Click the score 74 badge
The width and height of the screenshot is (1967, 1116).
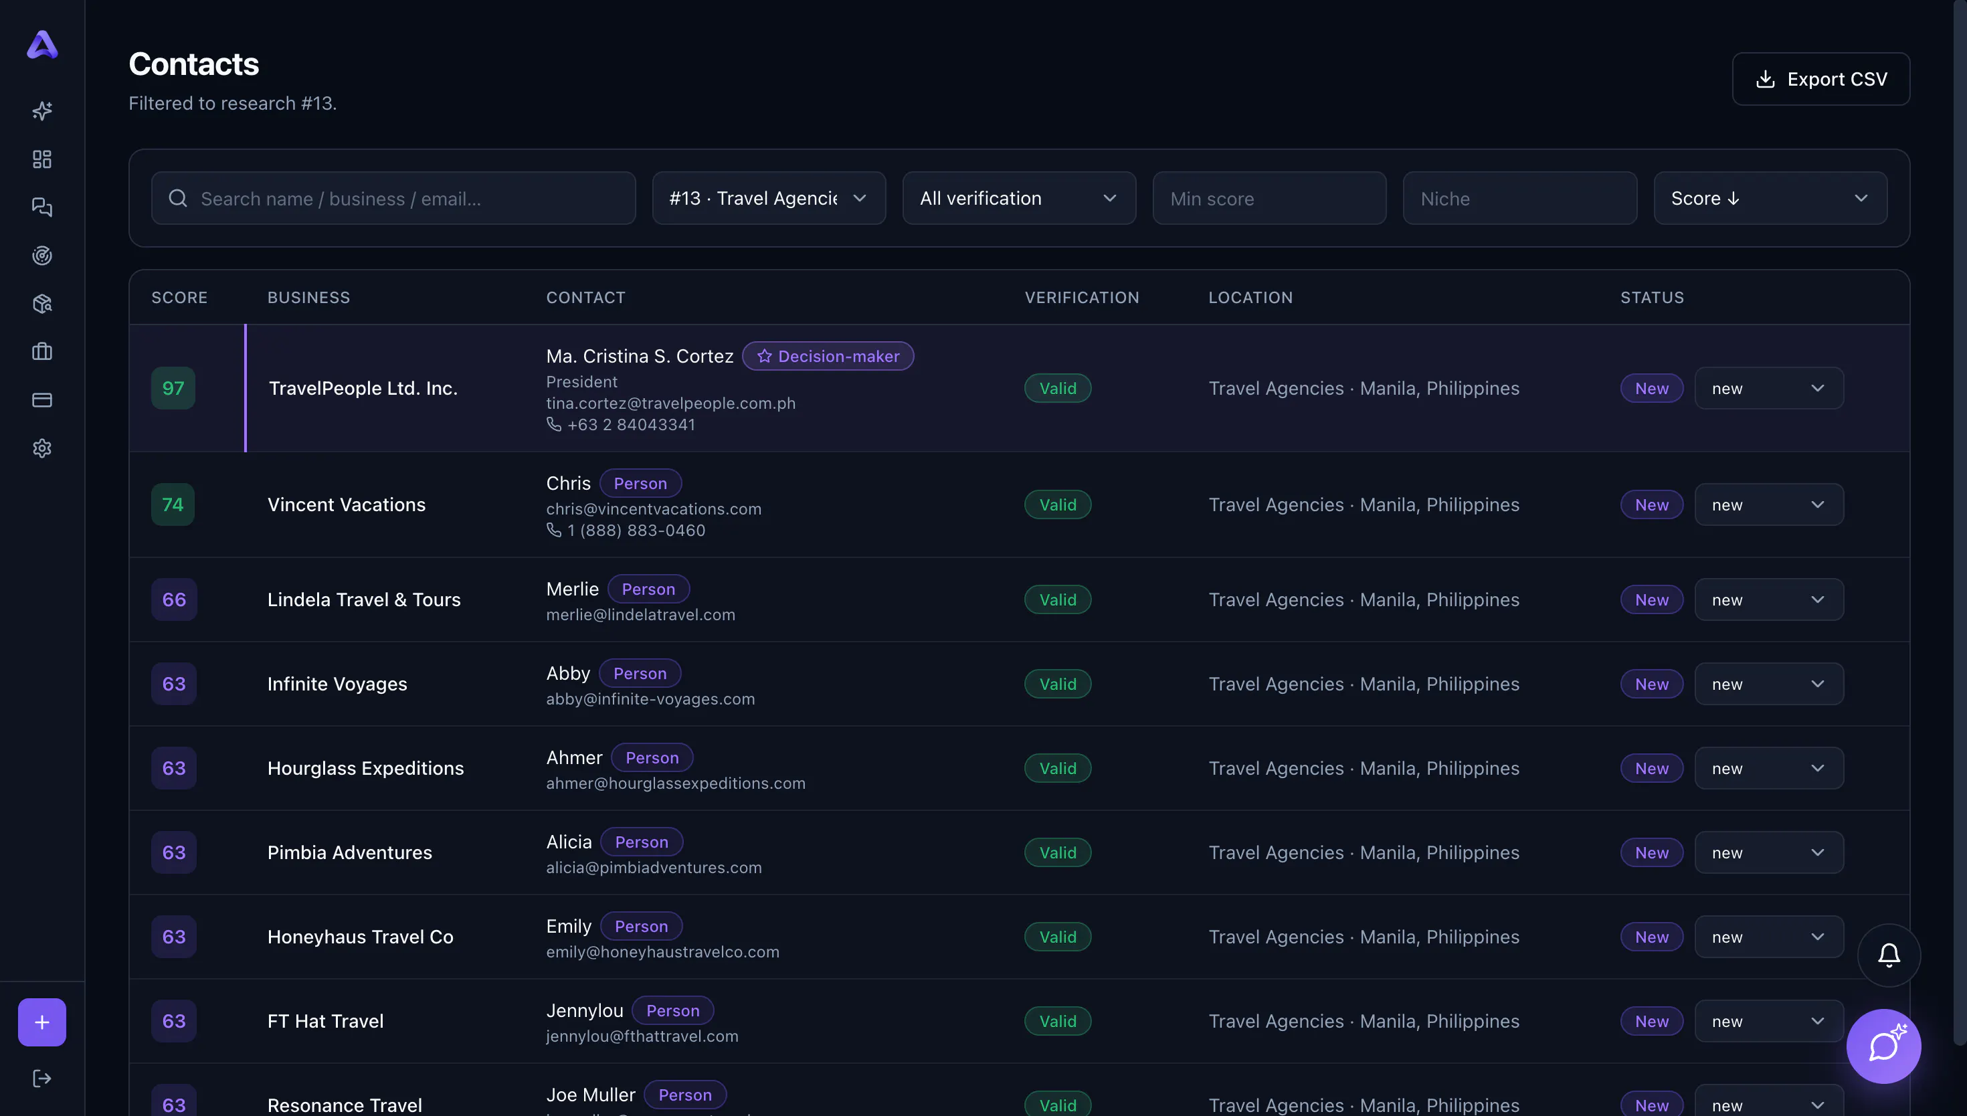tap(173, 505)
